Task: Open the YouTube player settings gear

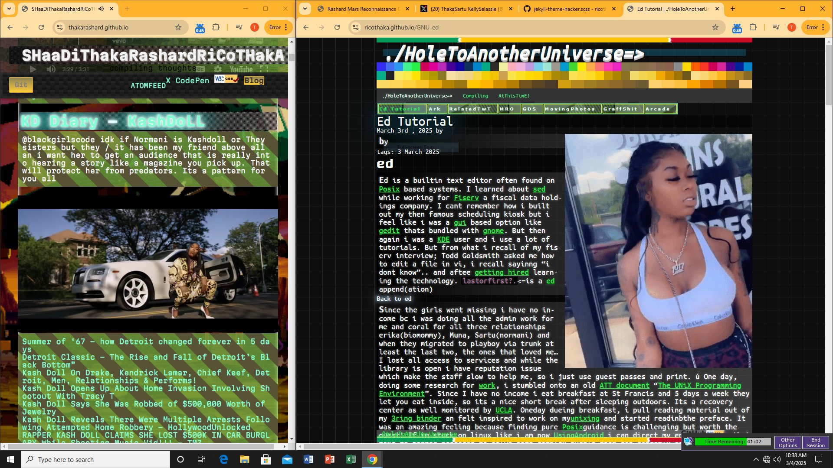Action: 218,69
